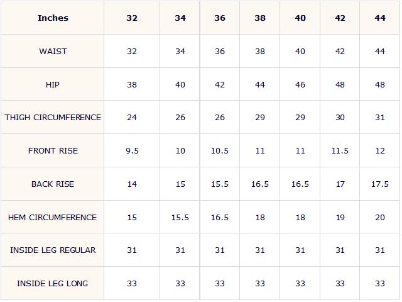The width and height of the screenshot is (402, 302).
Task: Select the size 32 column header
Action: (132, 18)
